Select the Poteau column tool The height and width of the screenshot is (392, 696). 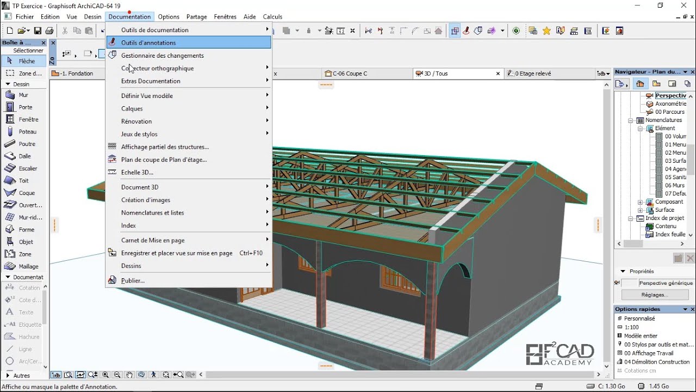pos(23,132)
